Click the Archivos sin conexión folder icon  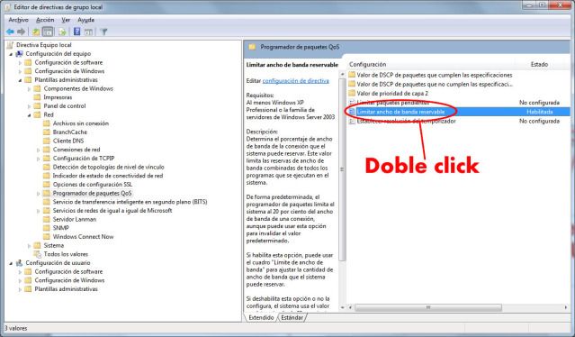coord(47,123)
